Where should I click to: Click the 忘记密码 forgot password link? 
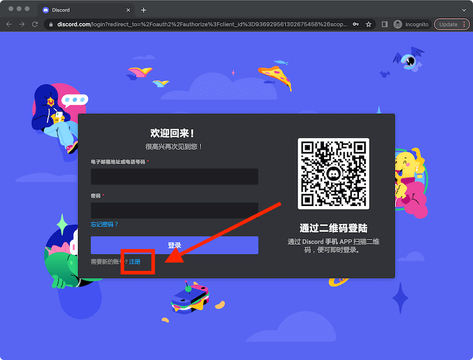[105, 225]
